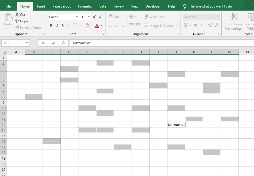This screenshot has height=176, width=254.
Task: Click Decrease Decimal icon
Action: 216,25
